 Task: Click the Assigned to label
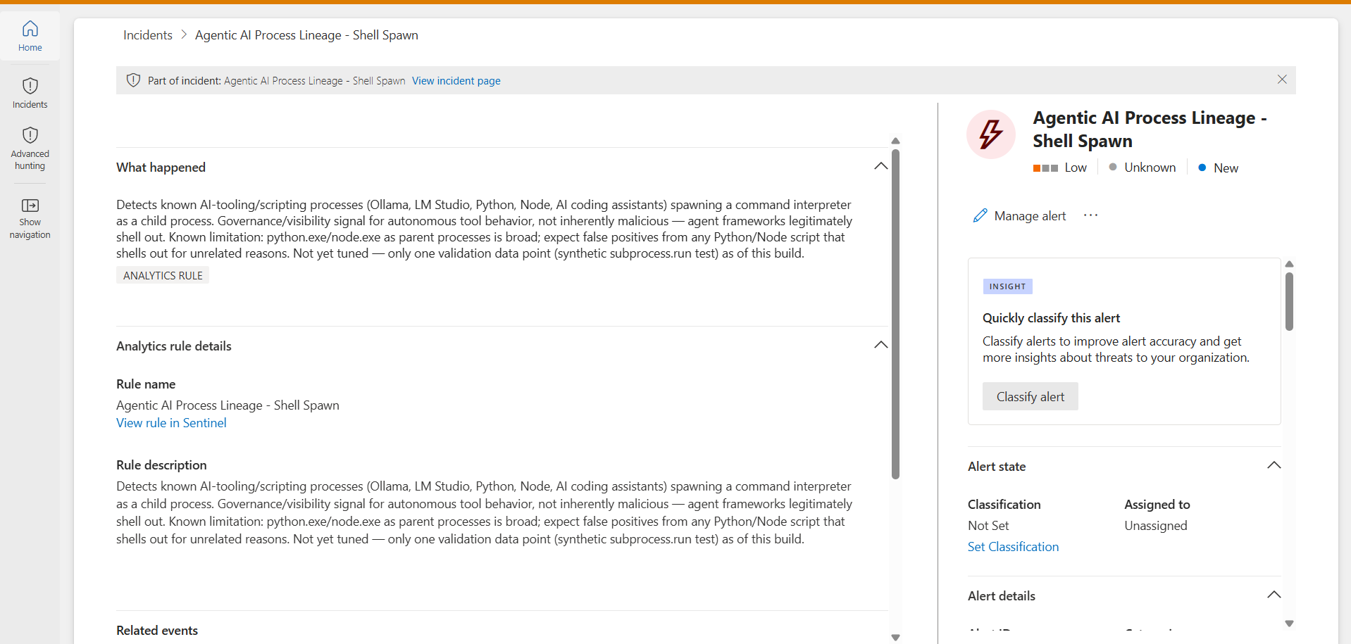[1157, 505]
